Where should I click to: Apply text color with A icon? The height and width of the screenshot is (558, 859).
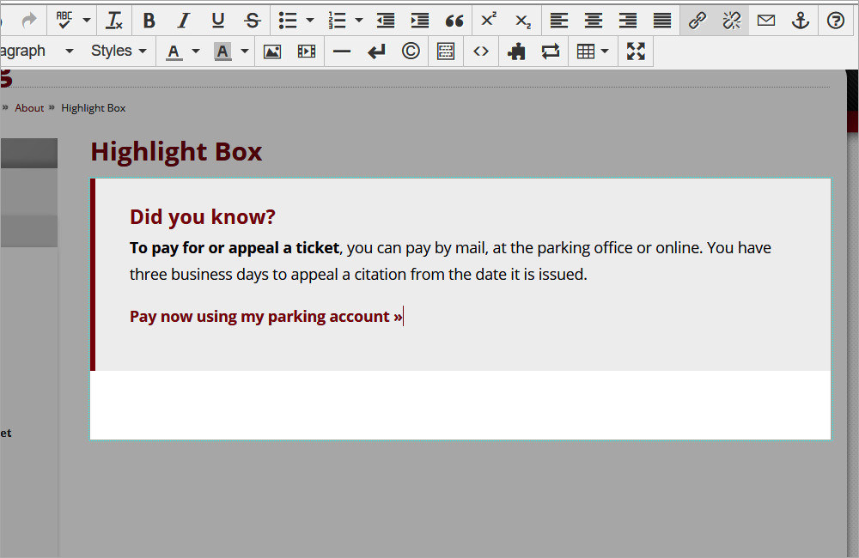coord(174,52)
